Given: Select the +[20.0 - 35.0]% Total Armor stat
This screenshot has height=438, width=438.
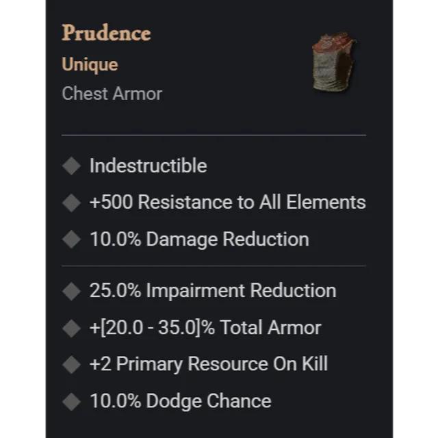Looking at the screenshot, I should (205, 328).
